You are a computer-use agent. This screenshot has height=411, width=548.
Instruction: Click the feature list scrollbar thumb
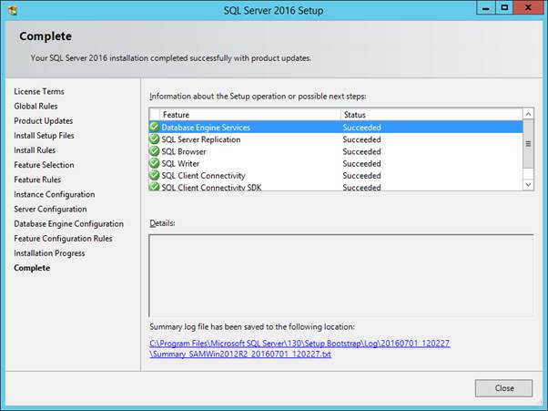pos(528,144)
